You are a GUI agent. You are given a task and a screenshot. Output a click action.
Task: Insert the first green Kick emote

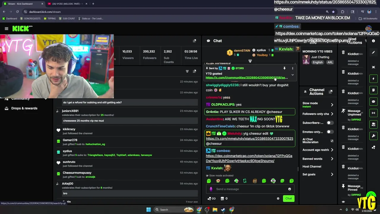(x=209, y=181)
